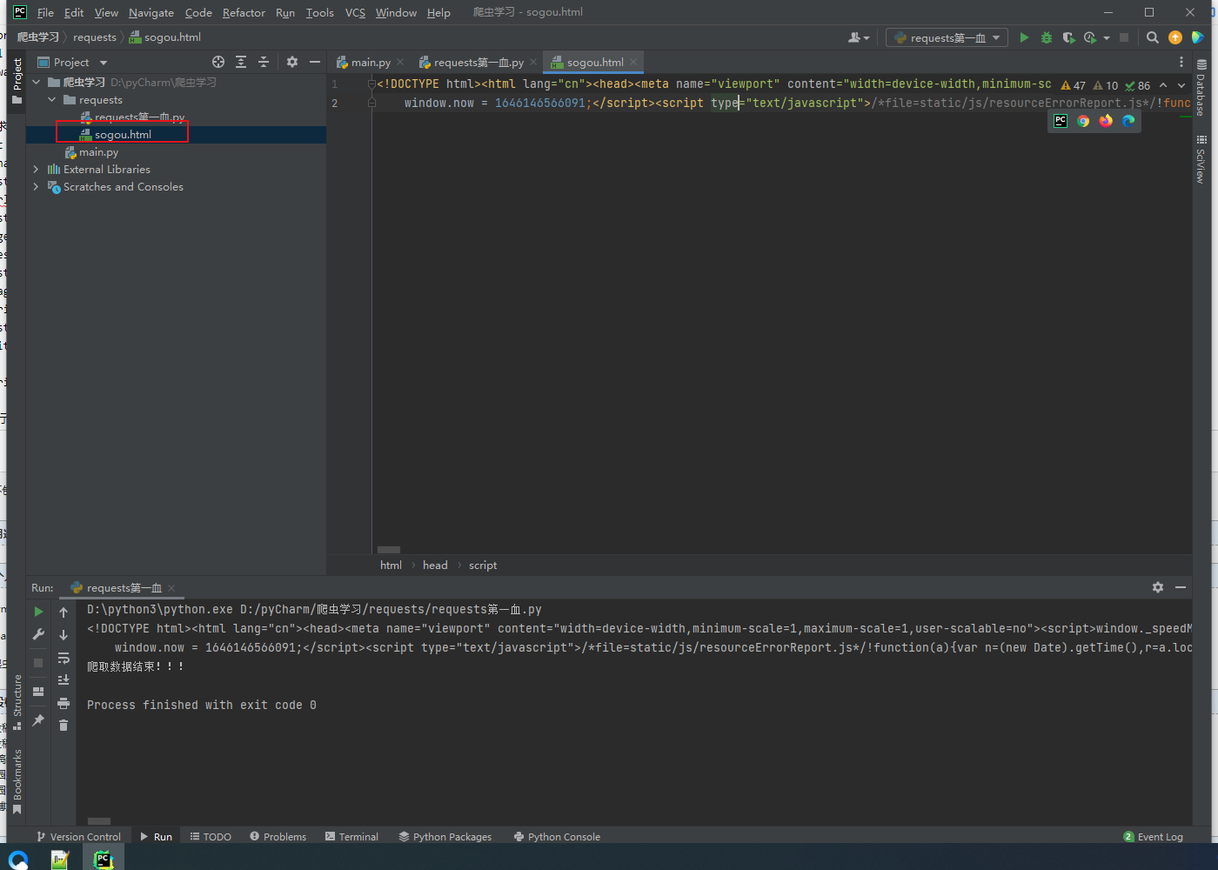Image resolution: width=1218 pixels, height=870 pixels.
Task: Collapse the requests folder in the tree
Action: coord(52,99)
